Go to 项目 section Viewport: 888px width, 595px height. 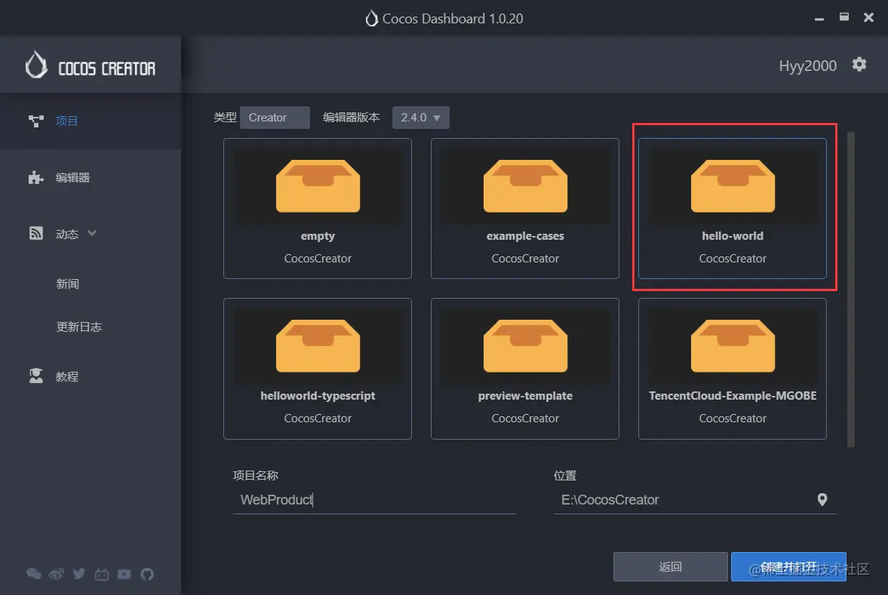[67, 121]
